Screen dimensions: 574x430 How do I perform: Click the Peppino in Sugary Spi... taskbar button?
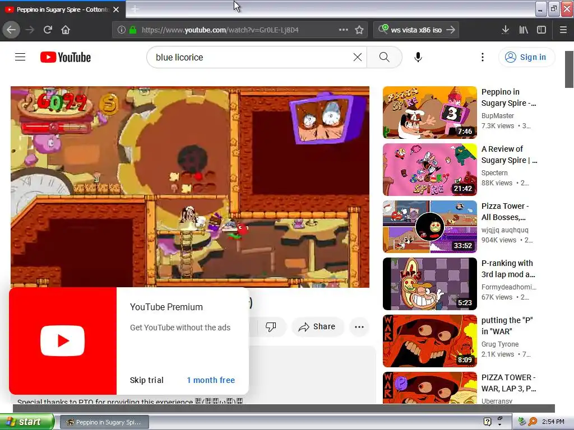(104, 422)
